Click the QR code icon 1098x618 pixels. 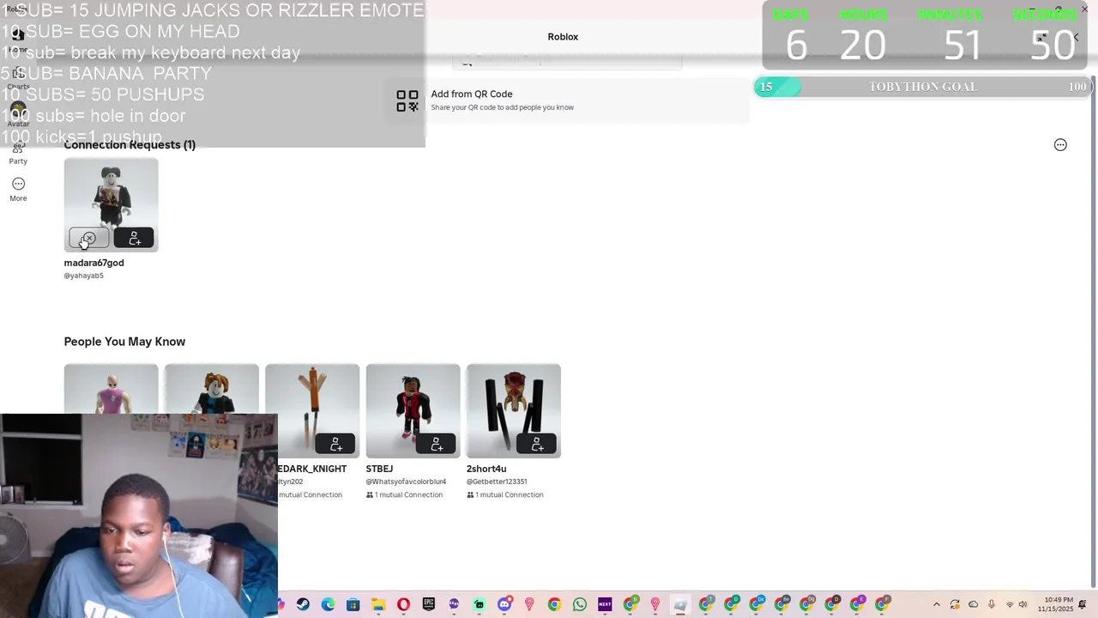click(x=407, y=101)
